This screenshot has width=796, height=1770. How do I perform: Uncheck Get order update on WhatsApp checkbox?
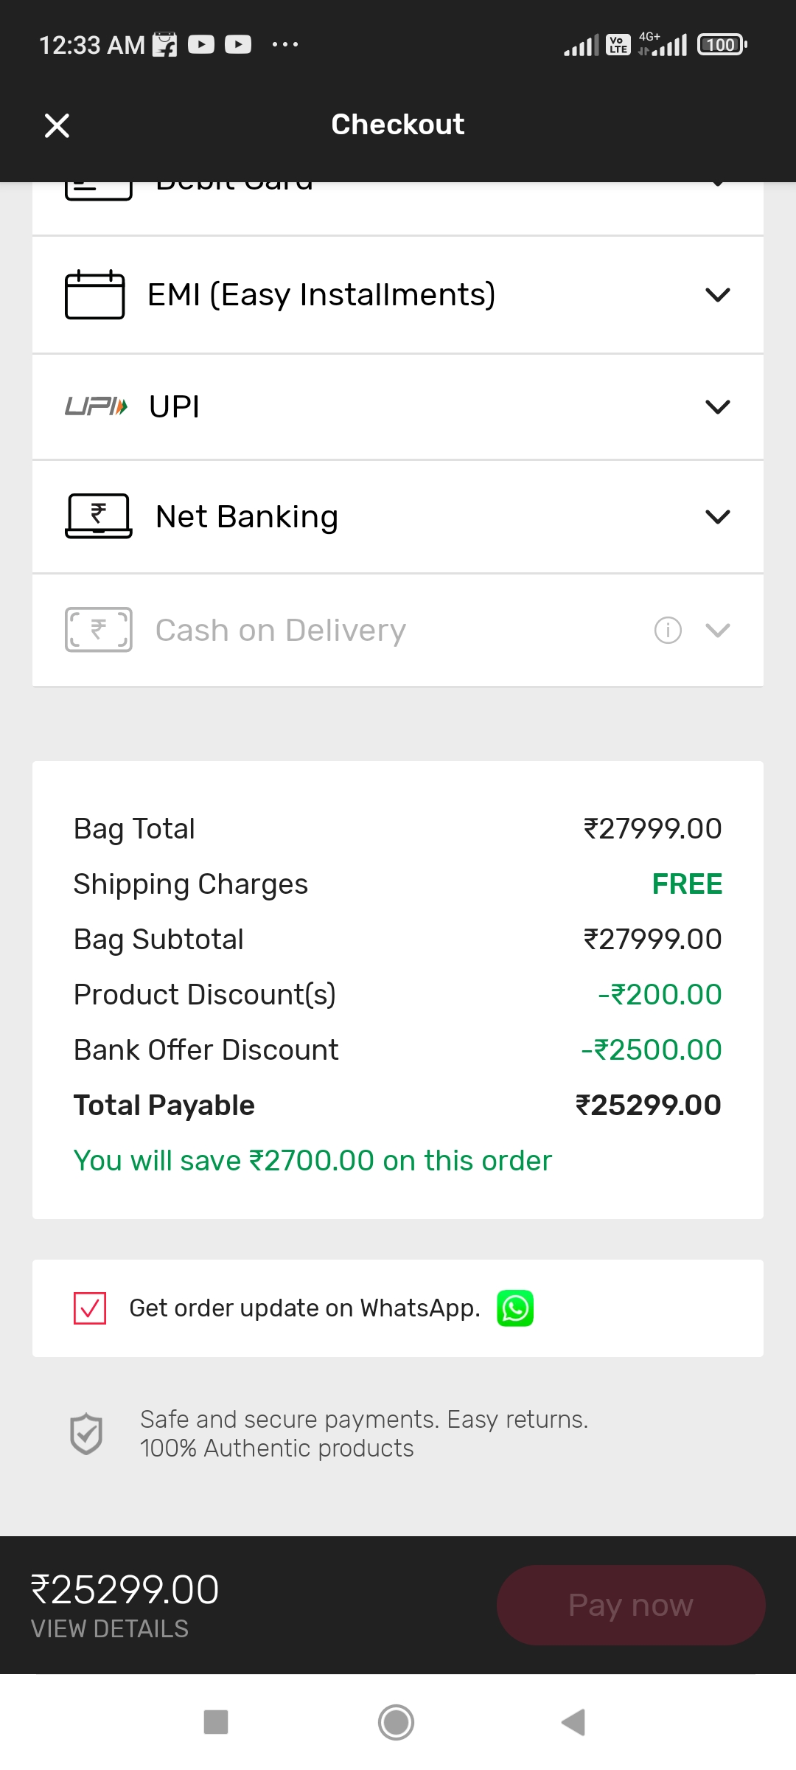click(x=90, y=1308)
